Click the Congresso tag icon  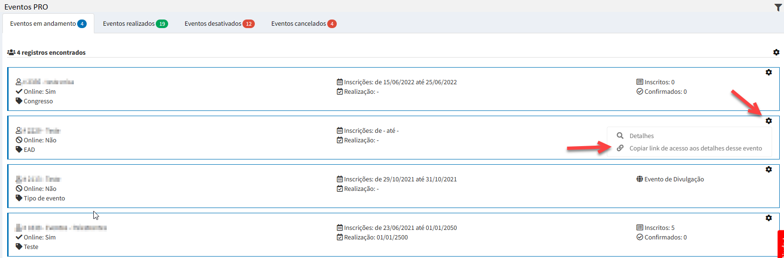(x=19, y=101)
